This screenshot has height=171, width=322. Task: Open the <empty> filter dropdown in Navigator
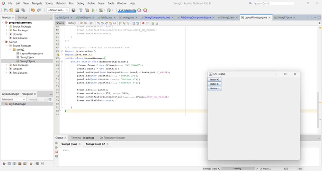click(37, 99)
